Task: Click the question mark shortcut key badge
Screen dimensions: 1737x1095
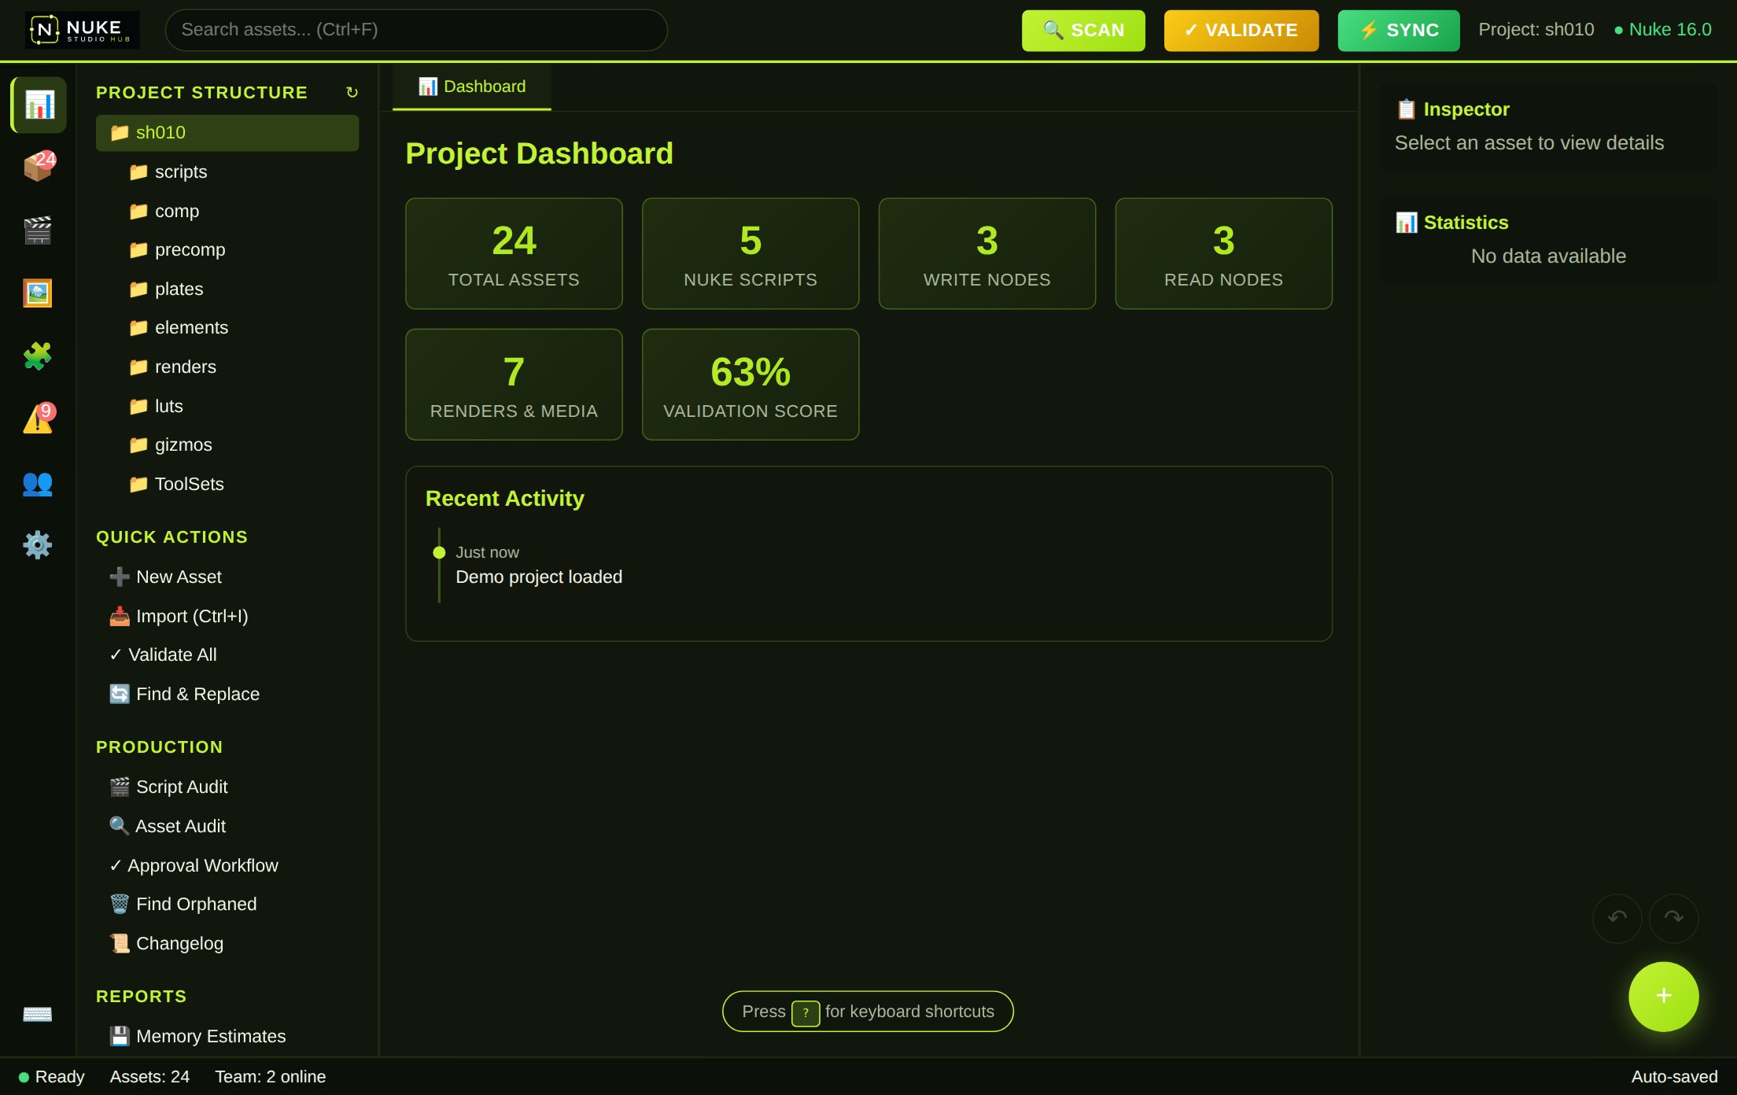Action: pyautogui.click(x=806, y=1012)
